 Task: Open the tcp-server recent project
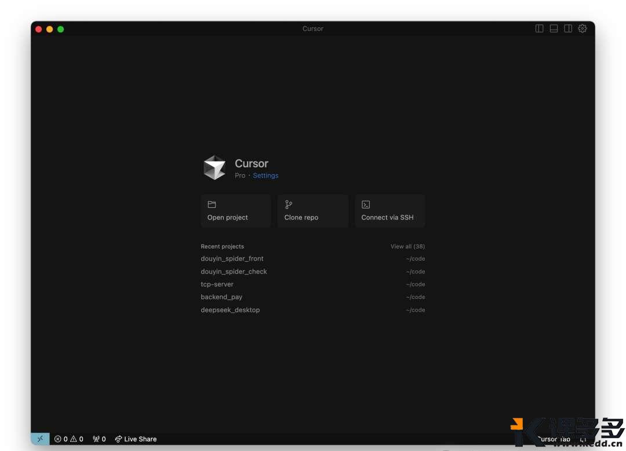tap(217, 284)
